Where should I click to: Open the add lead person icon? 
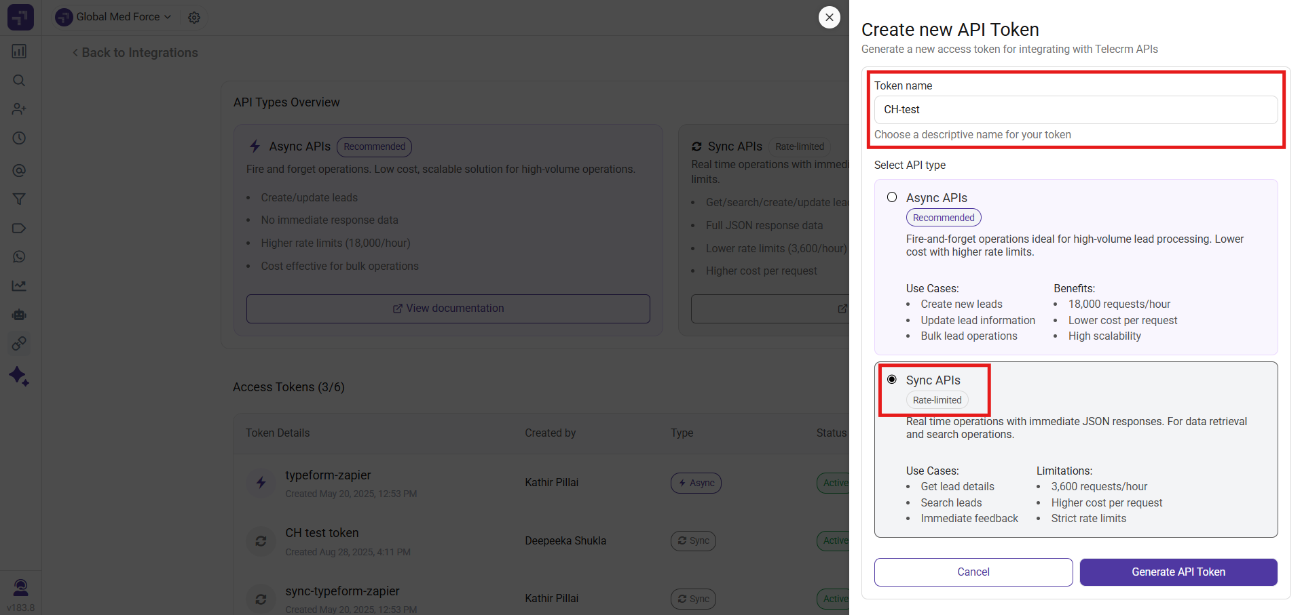point(19,109)
